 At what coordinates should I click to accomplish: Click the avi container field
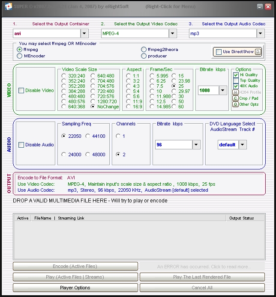point(47,33)
